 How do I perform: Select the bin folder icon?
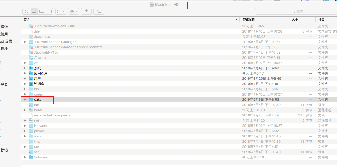31,89
